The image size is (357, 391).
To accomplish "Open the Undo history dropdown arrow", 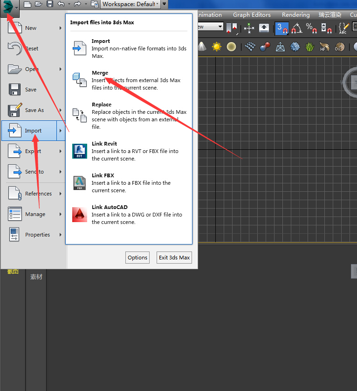I will coord(69,4).
